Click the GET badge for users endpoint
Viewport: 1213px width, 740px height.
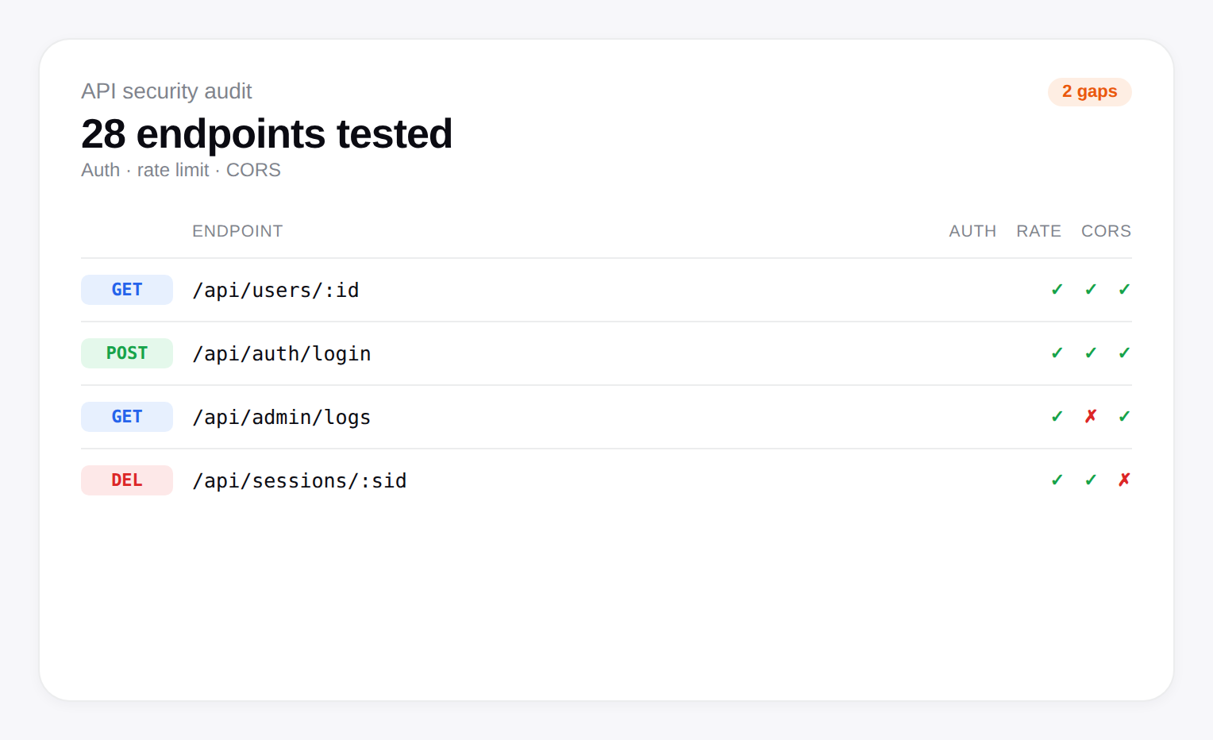click(x=127, y=290)
